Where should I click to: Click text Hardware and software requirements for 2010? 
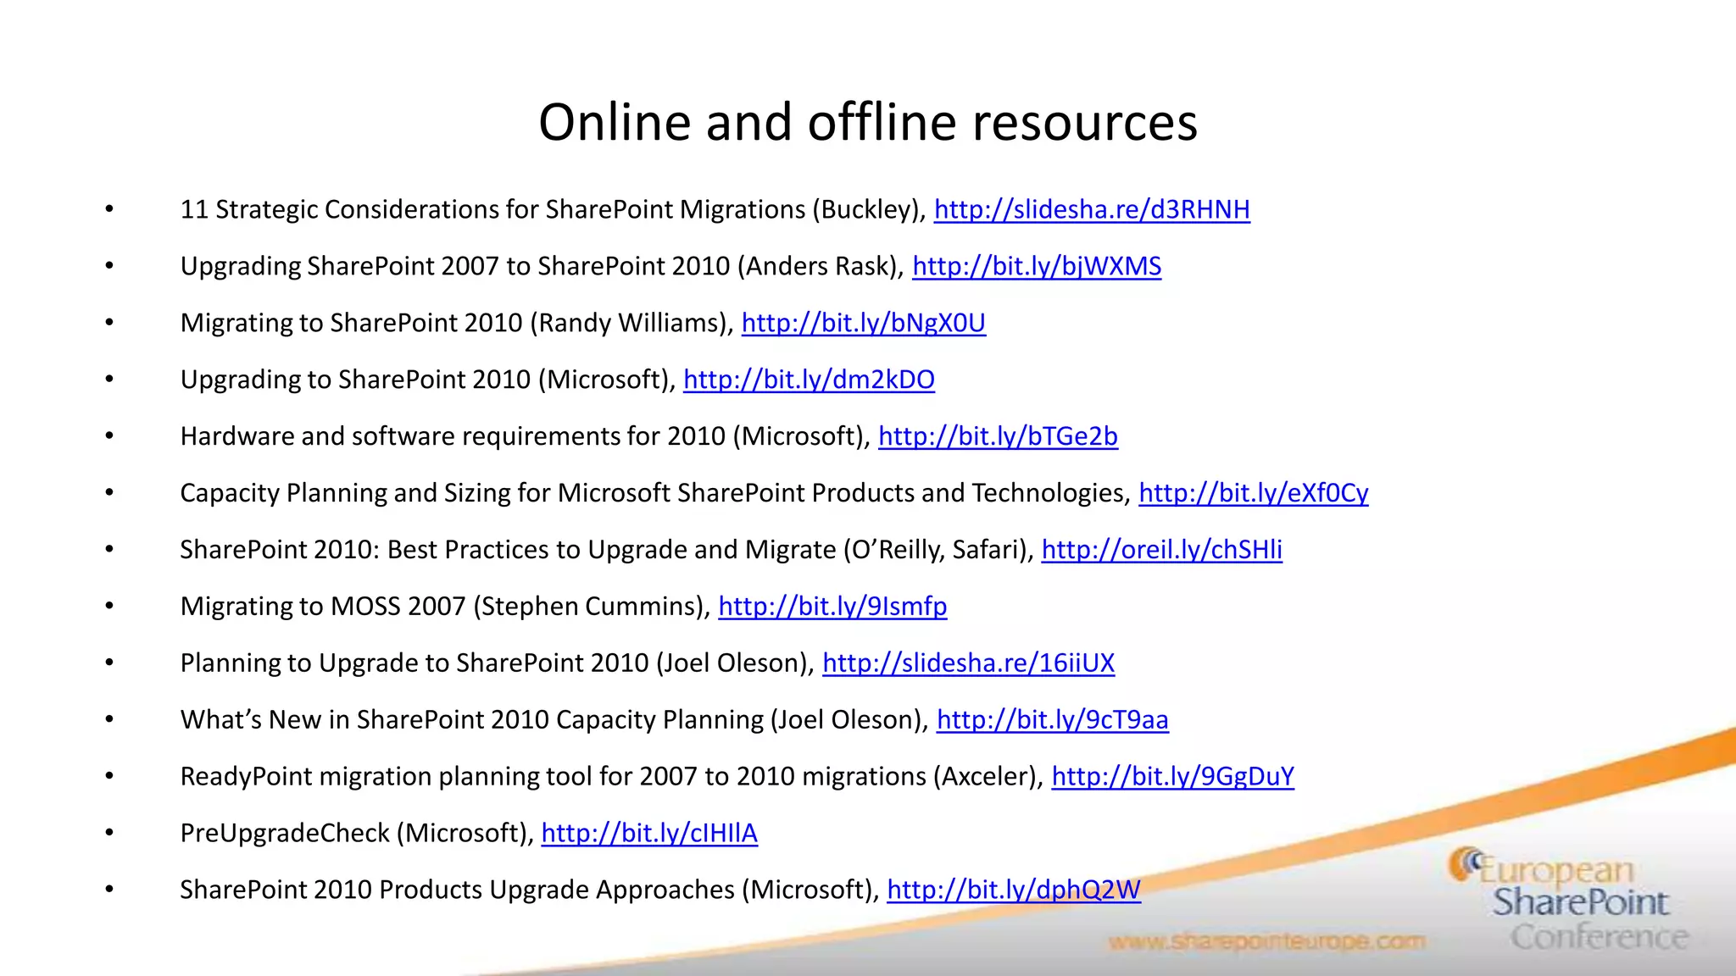pos(453,436)
